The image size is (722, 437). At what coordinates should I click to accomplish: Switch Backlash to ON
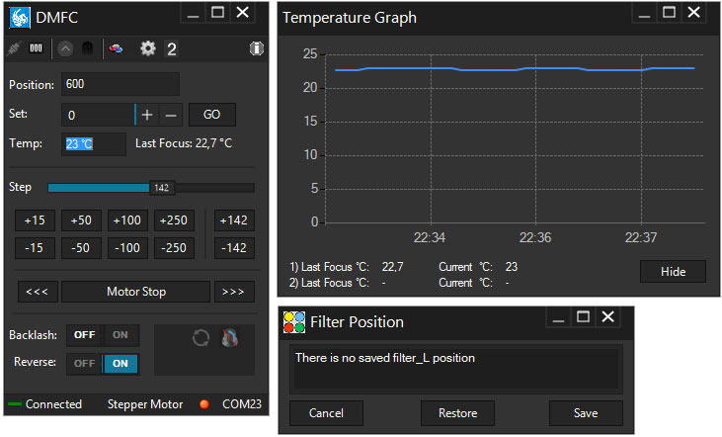click(121, 335)
